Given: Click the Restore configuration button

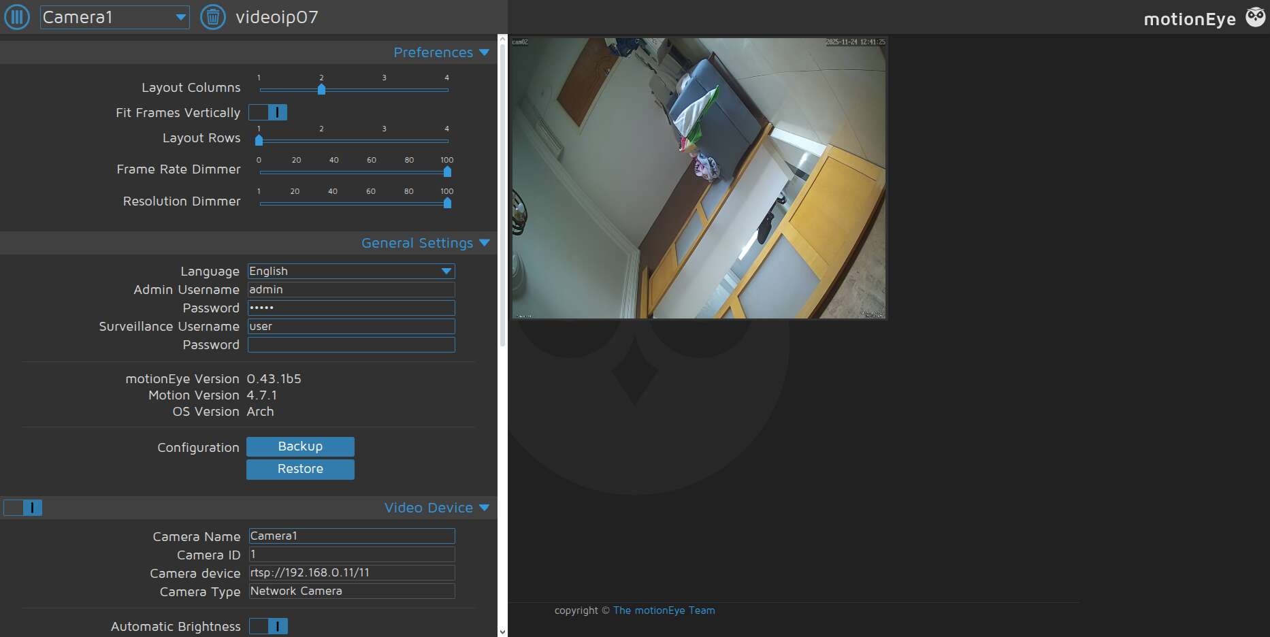Looking at the screenshot, I should pos(300,469).
